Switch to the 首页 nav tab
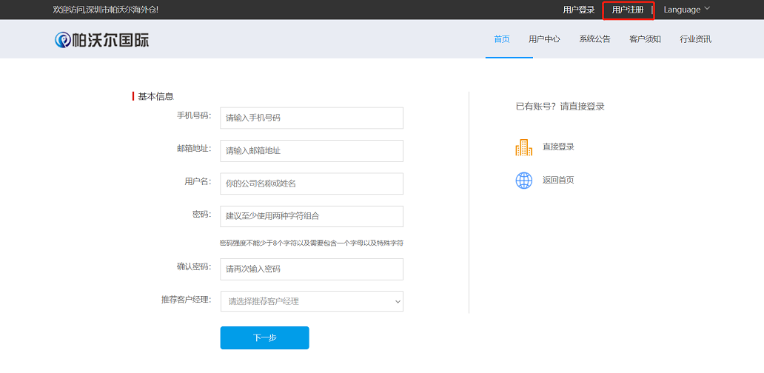 (502, 39)
